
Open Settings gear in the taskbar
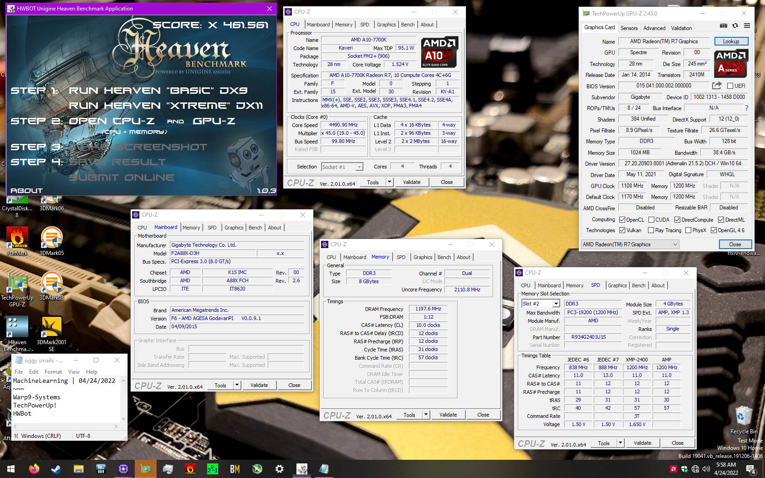tap(279, 469)
